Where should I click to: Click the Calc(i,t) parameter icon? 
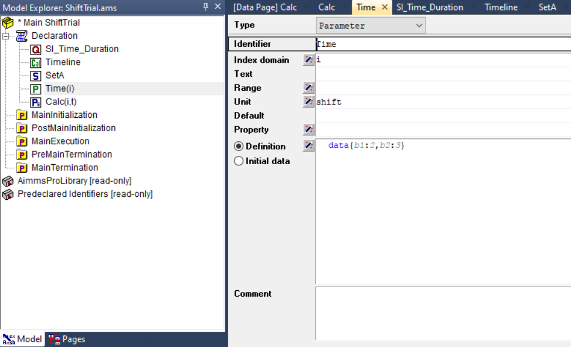pos(35,102)
